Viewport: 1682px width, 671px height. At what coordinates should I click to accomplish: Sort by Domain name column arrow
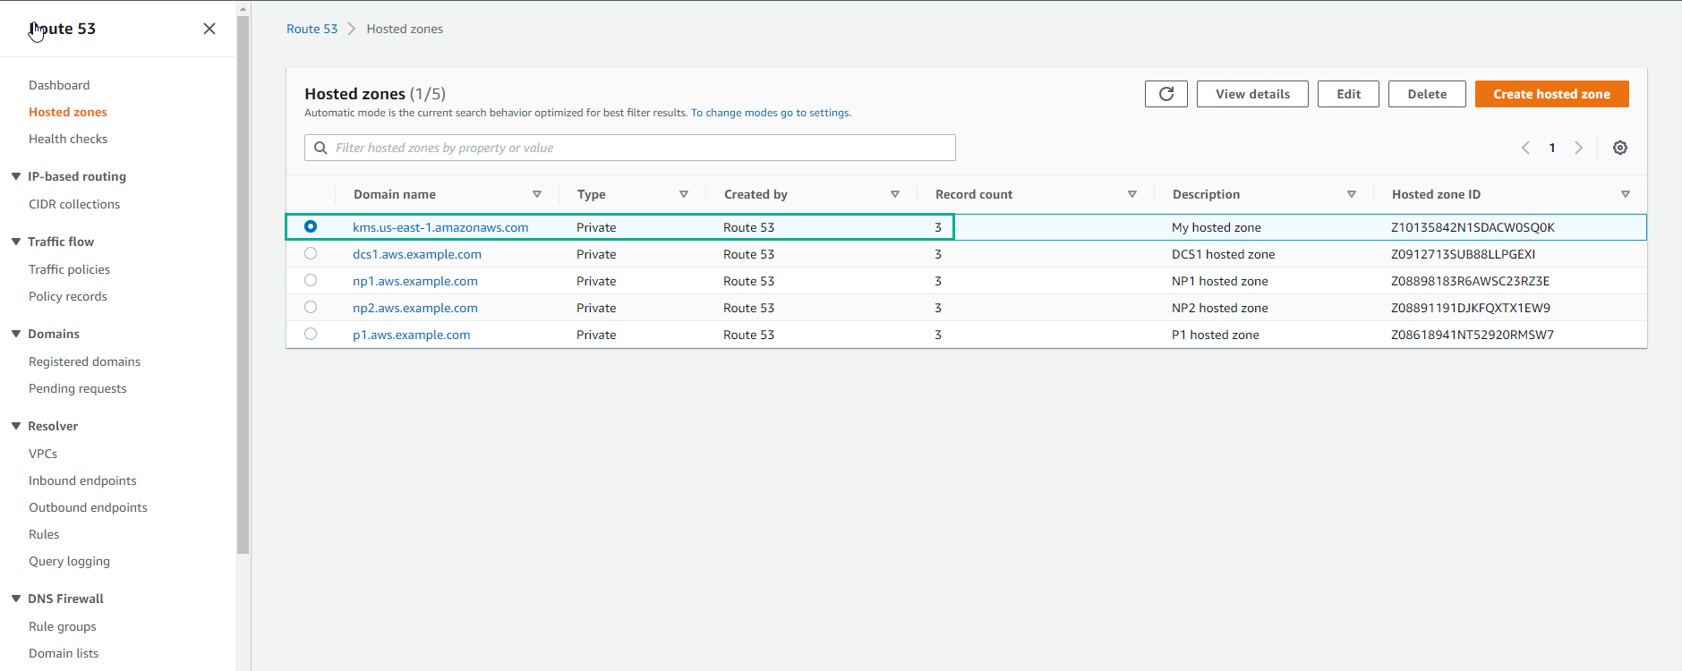pyautogui.click(x=537, y=194)
